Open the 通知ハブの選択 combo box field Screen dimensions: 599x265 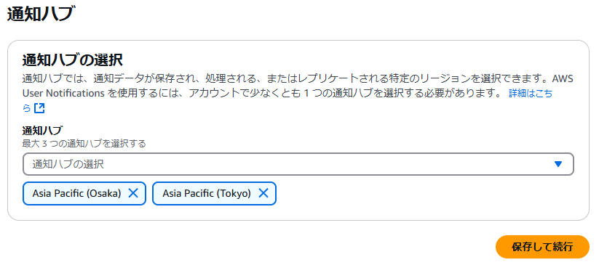298,164
